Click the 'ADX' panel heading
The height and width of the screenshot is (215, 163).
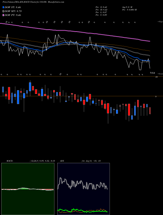click(62, 161)
